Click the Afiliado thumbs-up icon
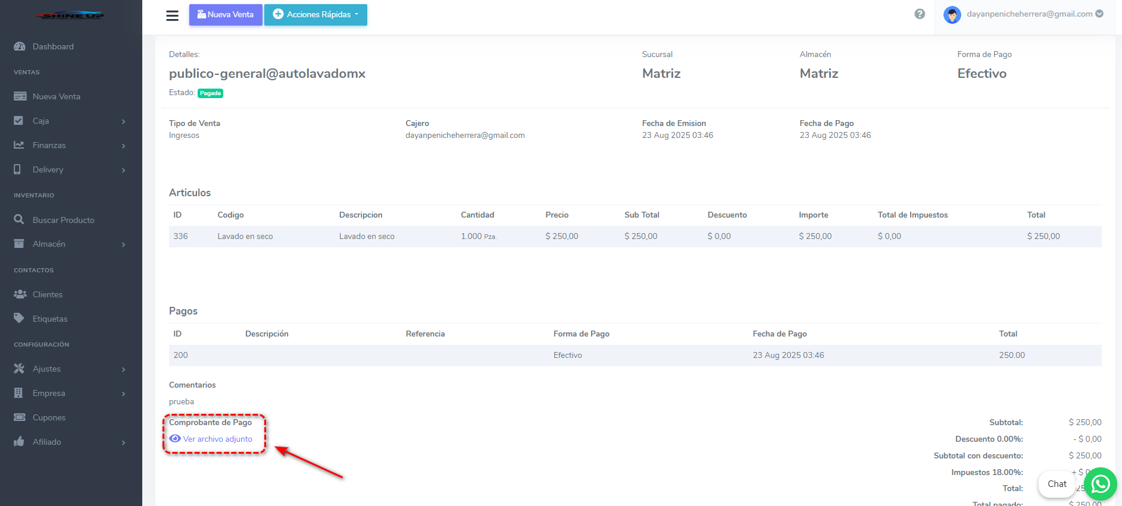Image resolution: width=1122 pixels, height=506 pixels. coord(19,441)
